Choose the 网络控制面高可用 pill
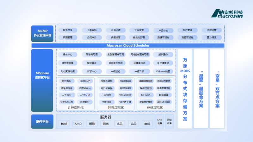The image size is (253, 142). [x=139, y=55]
